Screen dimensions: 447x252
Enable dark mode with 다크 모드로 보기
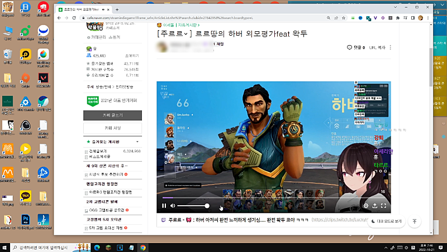click(x=386, y=221)
